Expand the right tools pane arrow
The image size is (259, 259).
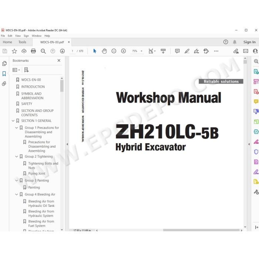pyautogui.click(x=249, y=144)
